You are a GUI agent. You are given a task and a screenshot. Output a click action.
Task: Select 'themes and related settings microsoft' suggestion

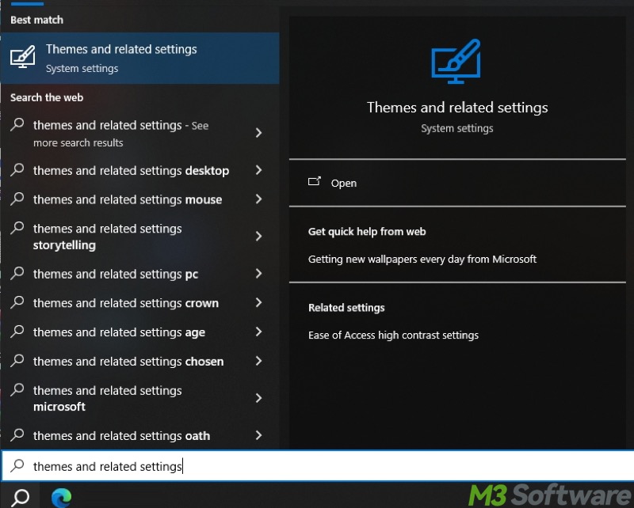140,398
